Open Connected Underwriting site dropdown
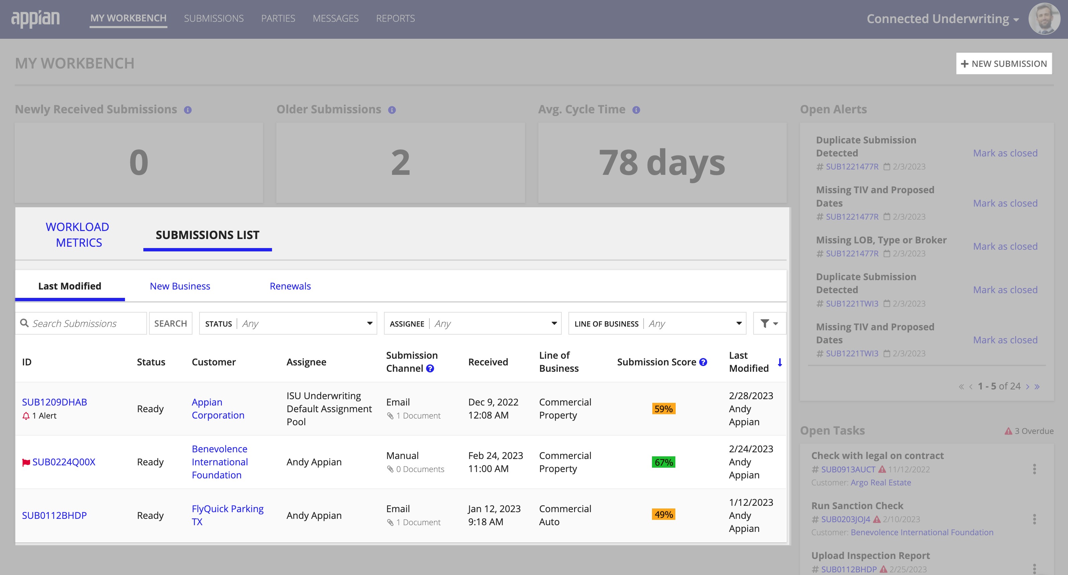This screenshot has height=575, width=1068. tap(943, 19)
